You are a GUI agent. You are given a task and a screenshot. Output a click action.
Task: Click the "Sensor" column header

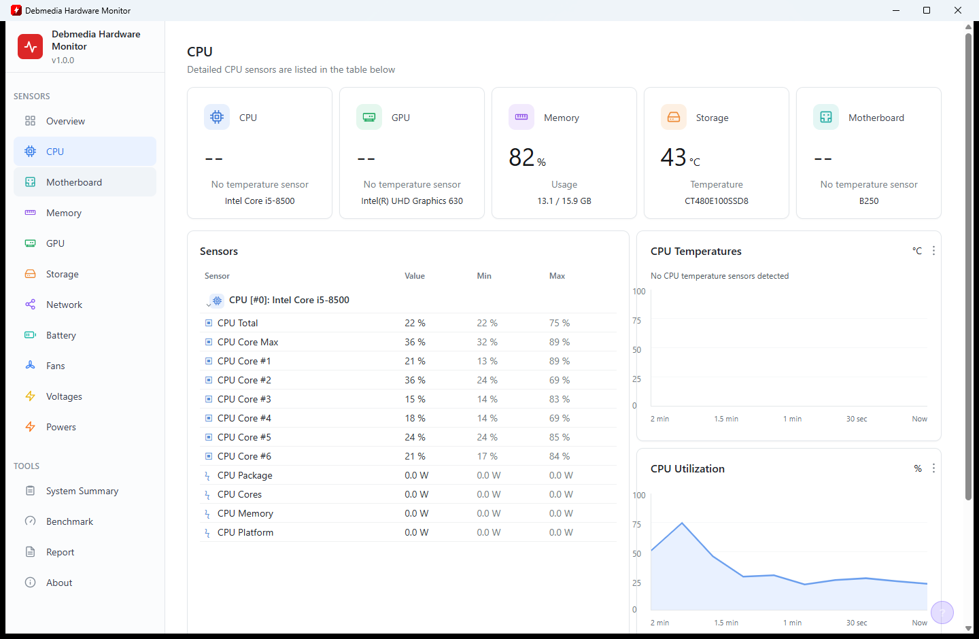tap(217, 276)
